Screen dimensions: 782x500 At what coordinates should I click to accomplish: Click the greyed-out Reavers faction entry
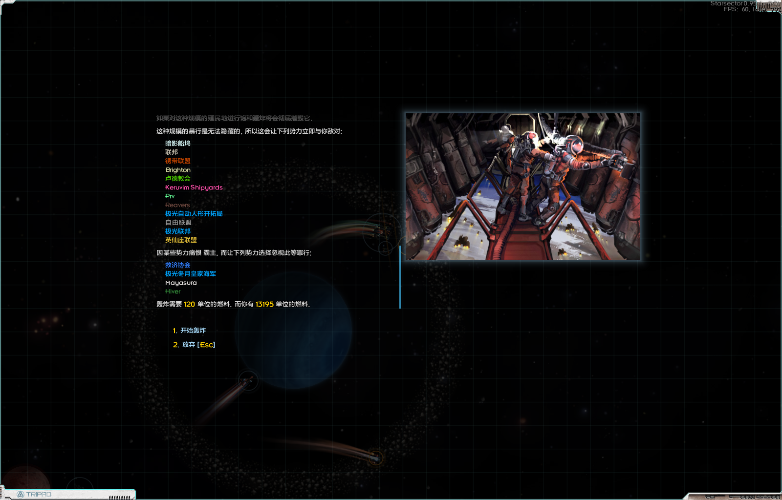pos(177,205)
